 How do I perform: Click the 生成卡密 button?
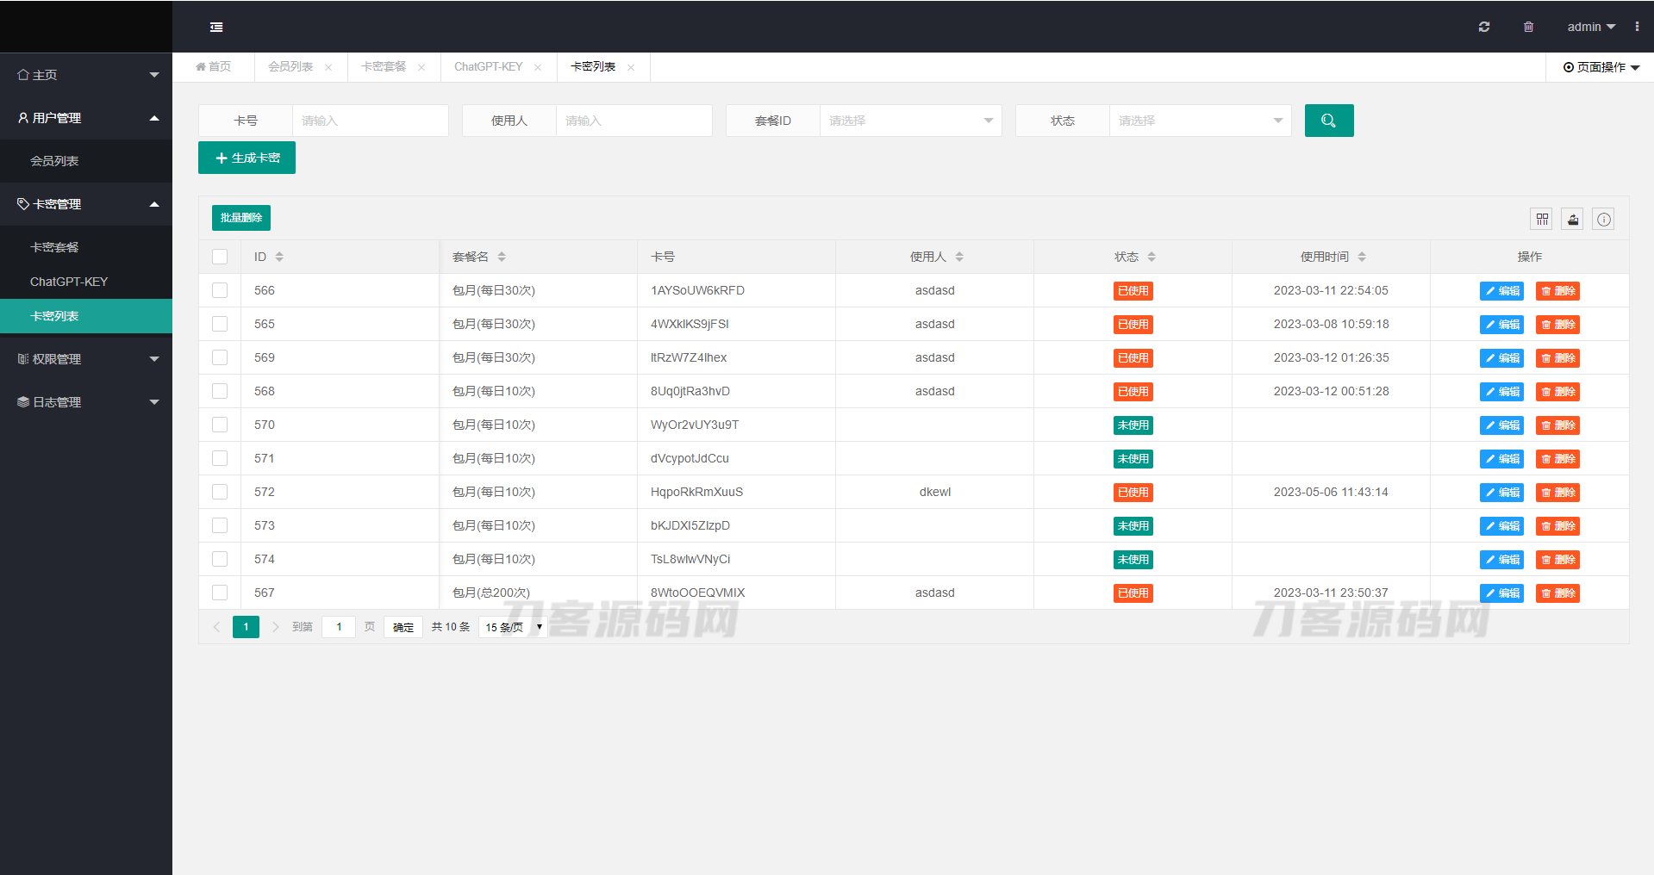(247, 158)
